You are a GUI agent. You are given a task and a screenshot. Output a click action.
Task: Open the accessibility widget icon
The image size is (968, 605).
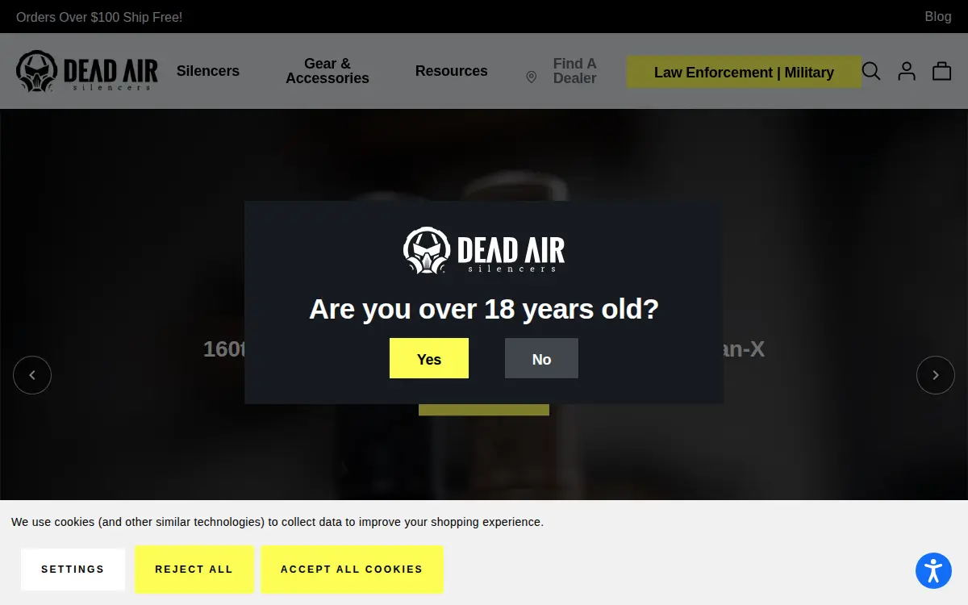click(933, 570)
